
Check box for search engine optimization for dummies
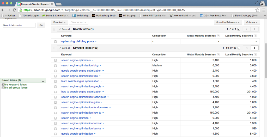tap(55, 108)
